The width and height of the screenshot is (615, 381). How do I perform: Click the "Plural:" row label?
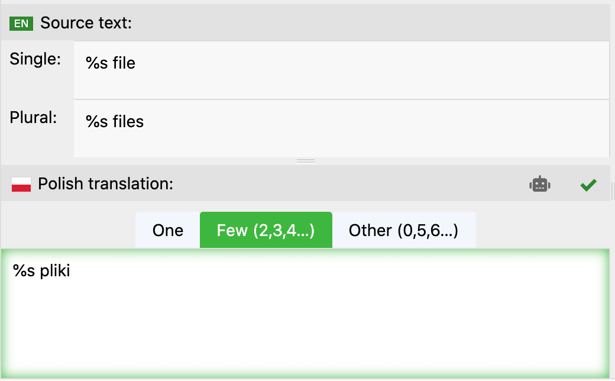[x=34, y=117]
